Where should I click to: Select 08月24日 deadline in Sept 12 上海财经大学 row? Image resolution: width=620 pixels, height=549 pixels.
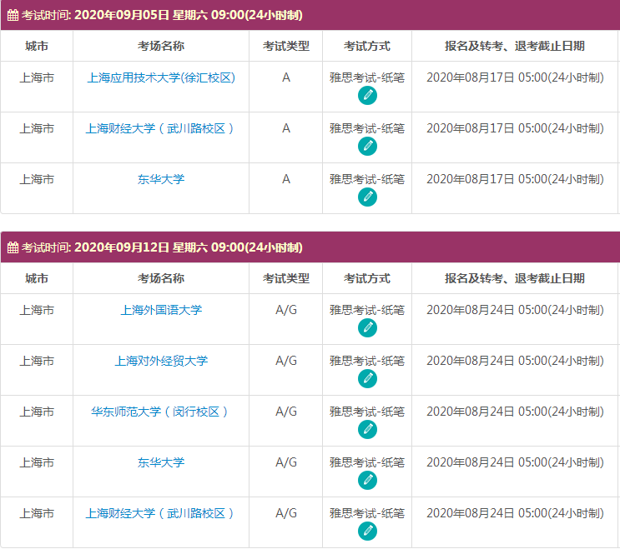(x=515, y=513)
